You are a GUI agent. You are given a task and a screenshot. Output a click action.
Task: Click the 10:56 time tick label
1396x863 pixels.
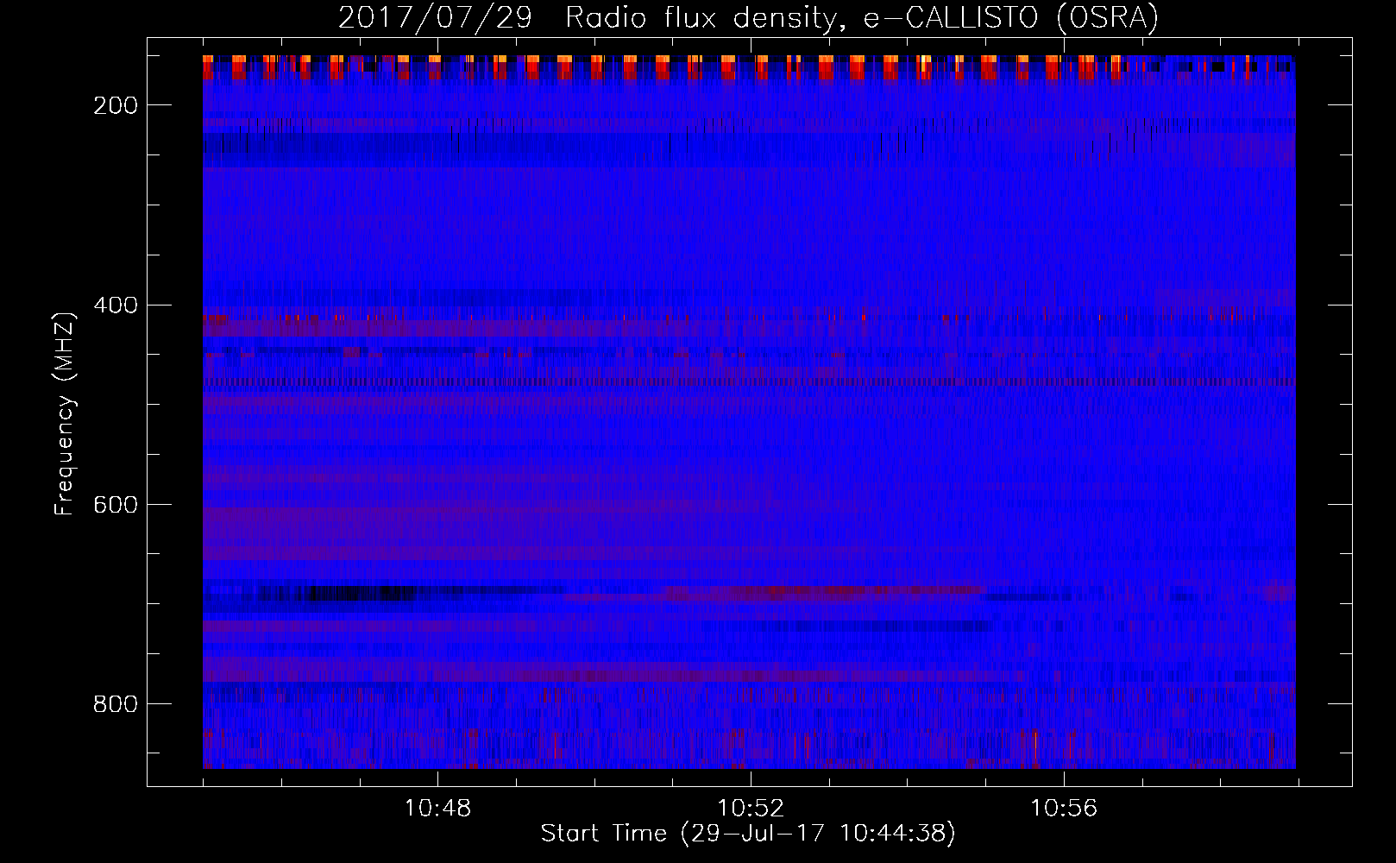coord(1064,809)
